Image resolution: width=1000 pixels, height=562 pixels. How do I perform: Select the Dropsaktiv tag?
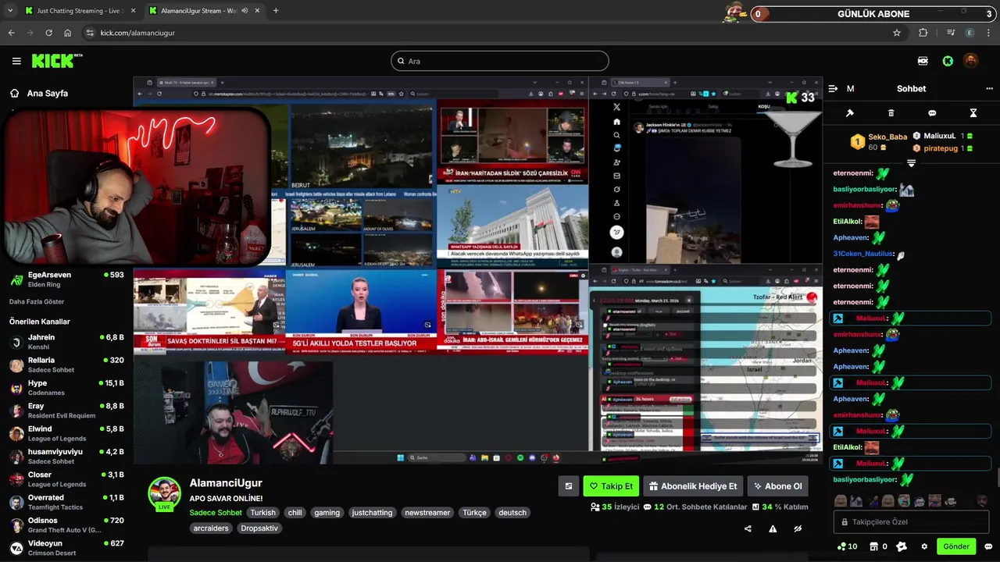tap(259, 528)
